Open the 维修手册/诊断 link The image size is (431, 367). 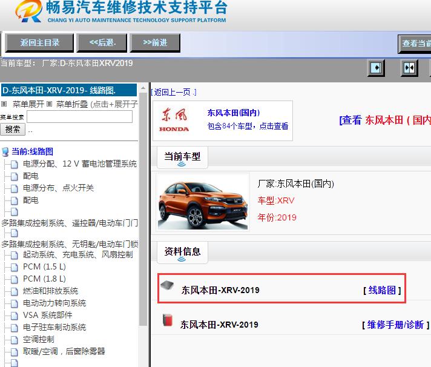click(x=395, y=325)
